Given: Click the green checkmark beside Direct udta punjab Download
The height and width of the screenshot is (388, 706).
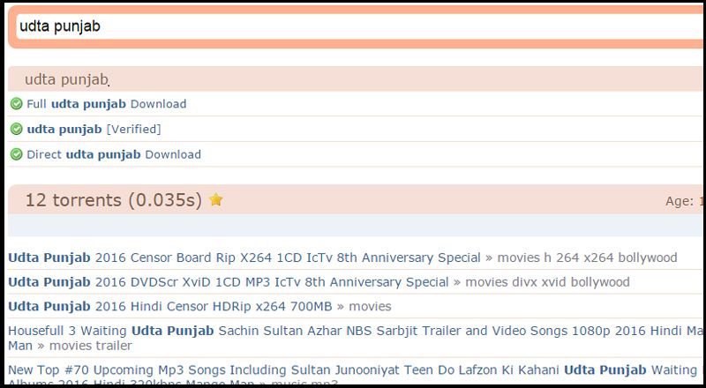Looking at the screenshot, I should [16, 154].
